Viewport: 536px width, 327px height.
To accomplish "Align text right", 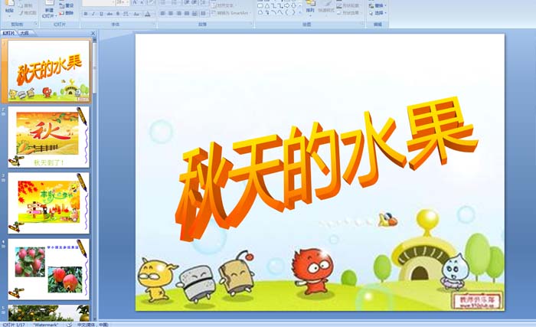I will pos(178,13).
